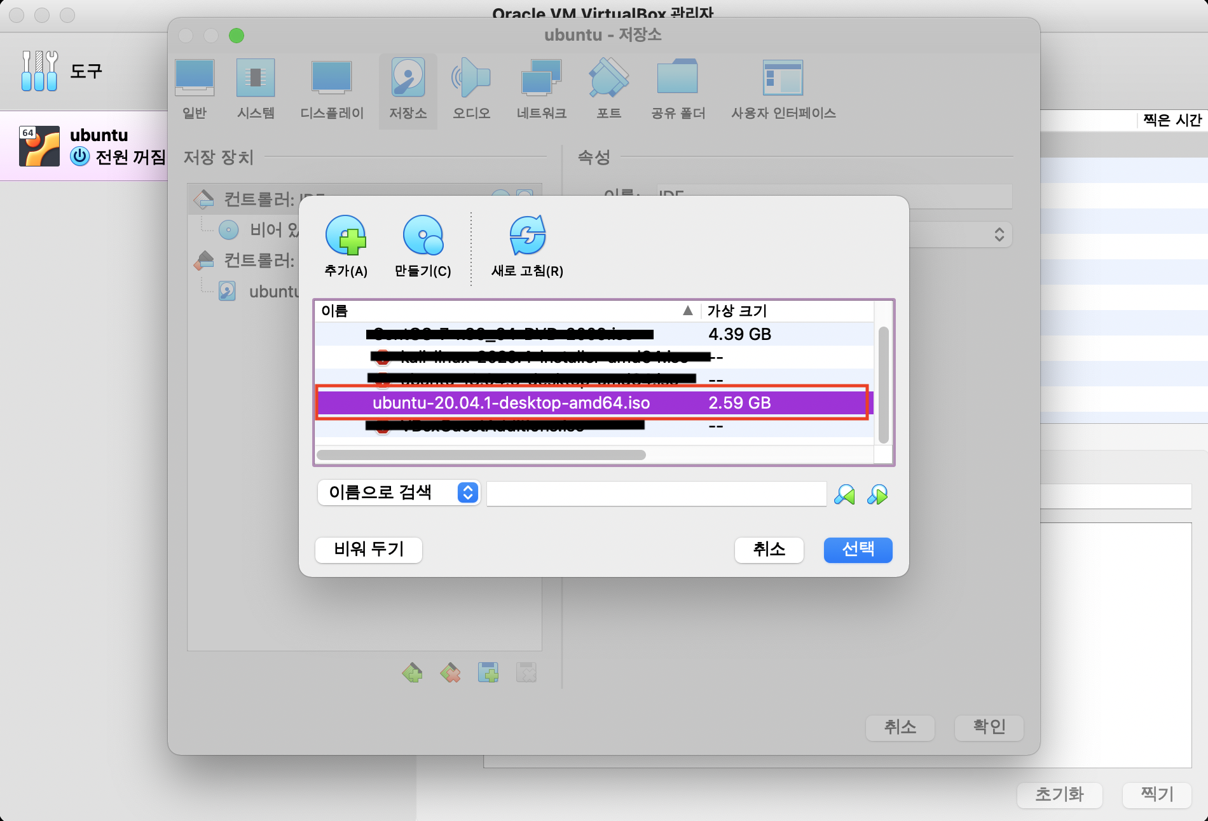Click the Choose (선택) button
The width and height of the screenshot is (1208, 821).
click(858, 549)
